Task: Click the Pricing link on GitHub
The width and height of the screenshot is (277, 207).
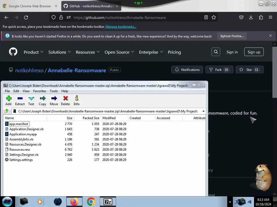Action: pos(174,52)
